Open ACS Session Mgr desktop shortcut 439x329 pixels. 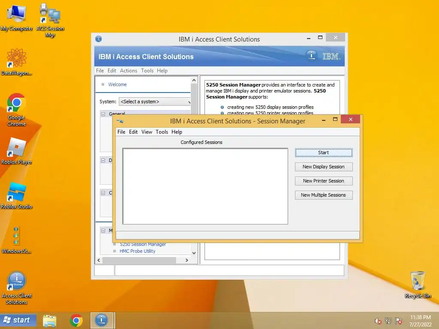(x=50, y=20)
